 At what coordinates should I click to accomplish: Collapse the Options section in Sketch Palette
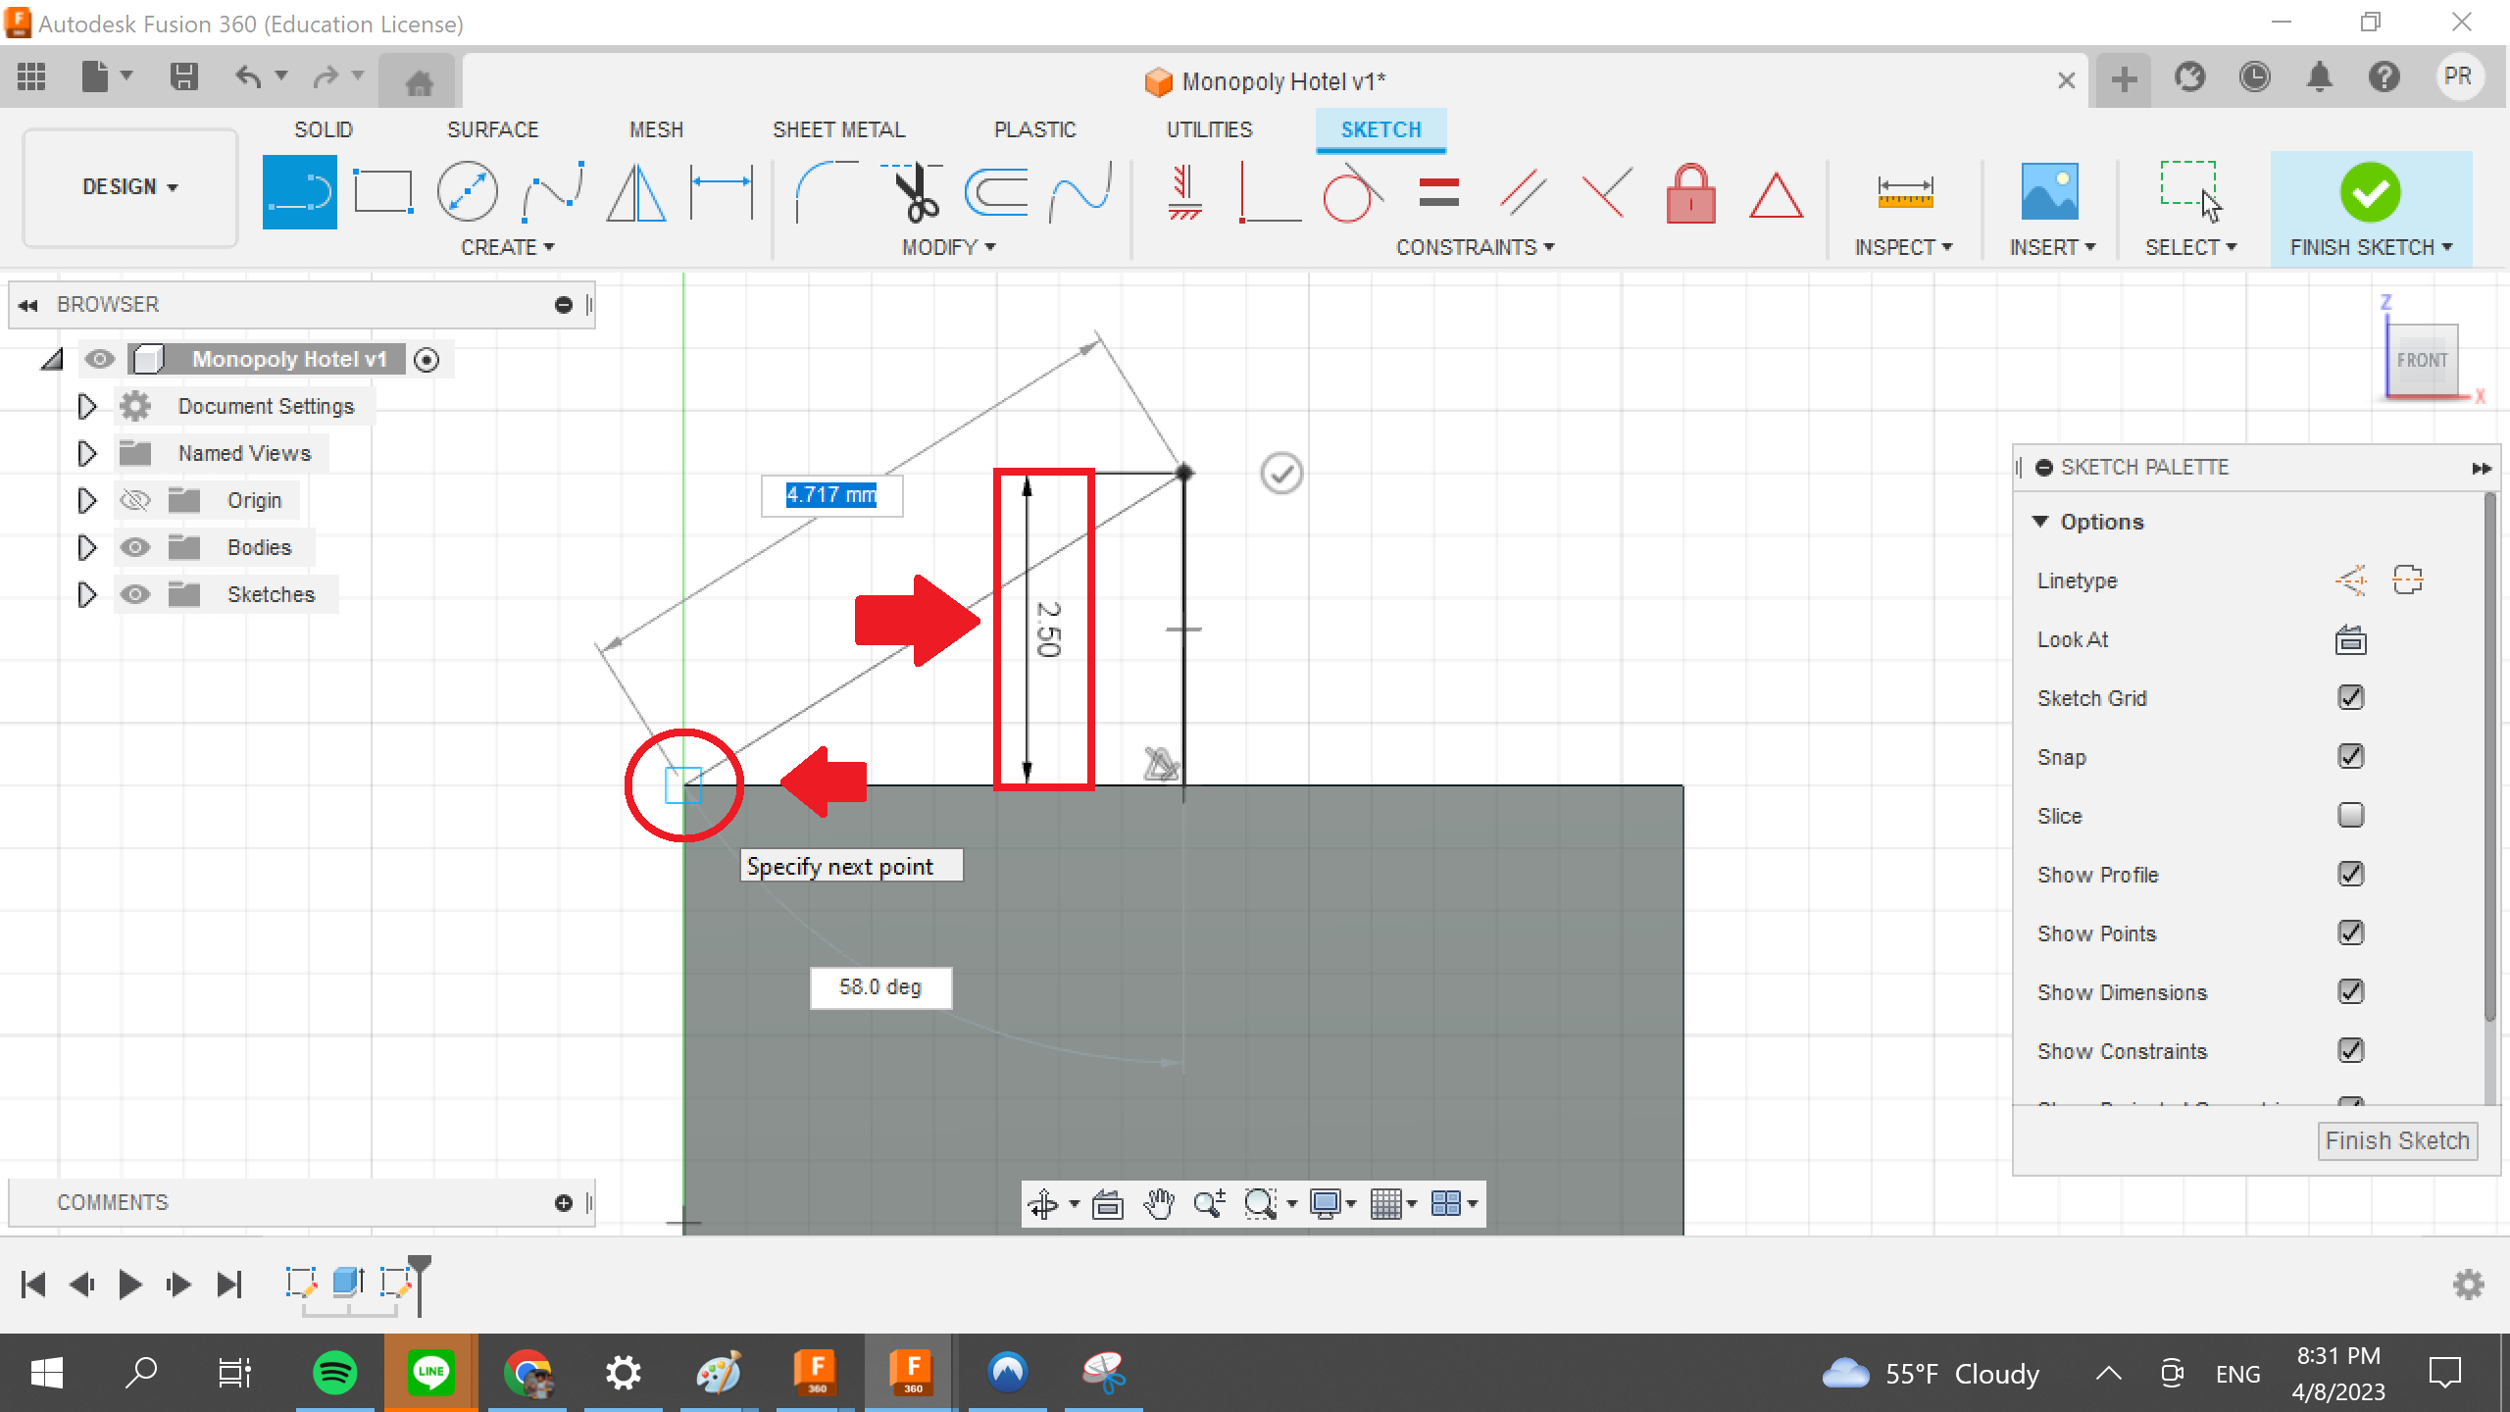point(2040,521)
